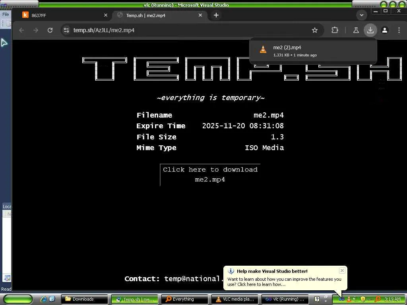Dismiss the Visual Studio help balloon
The height and width of the screenshot is (305, 407).
[x=342, y=270]
